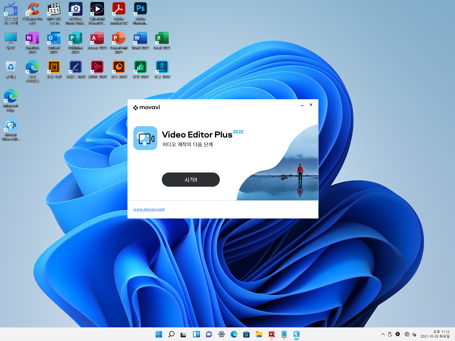Open the Windows Start menu
Screen dimensions: 455x341
[159, 334]
